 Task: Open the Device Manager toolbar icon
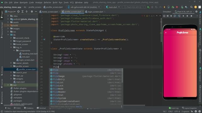pyautogui.click(x=182, y=7)
